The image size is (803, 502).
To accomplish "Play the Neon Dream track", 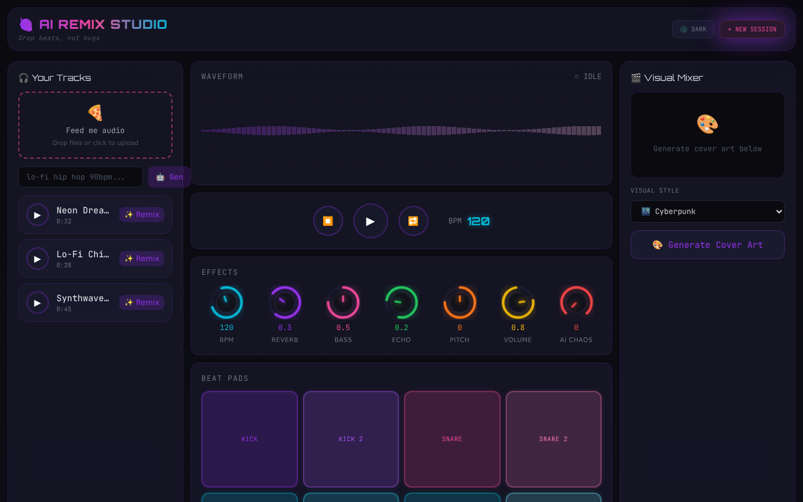I will (x=38, y=215).
